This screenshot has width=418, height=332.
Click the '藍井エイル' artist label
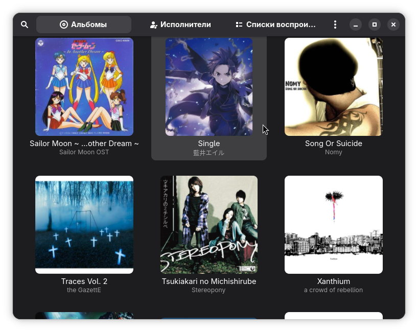pyautogui.click(x=208, y=153)
